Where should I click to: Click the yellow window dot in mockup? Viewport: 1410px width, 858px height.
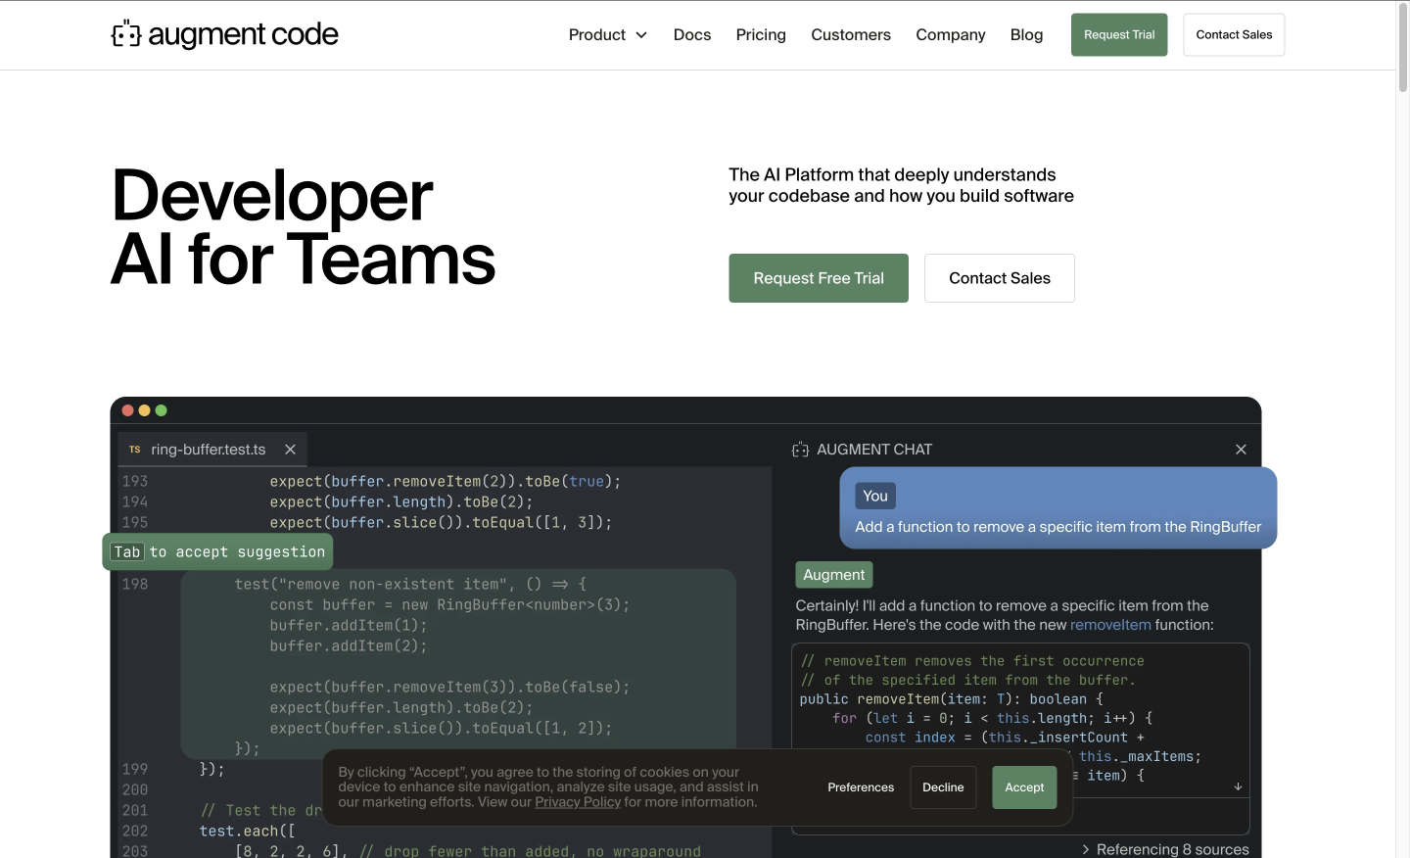tap(144, 410)
